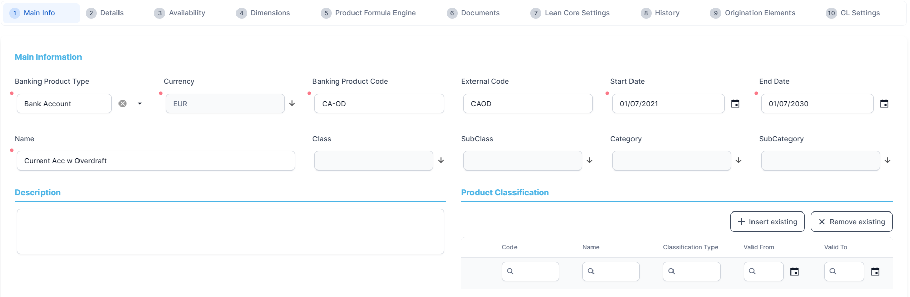Image resolution: width=910 pixels, height=297 pixels.
Task: Click the Name input field
Action: click(156, 161)
